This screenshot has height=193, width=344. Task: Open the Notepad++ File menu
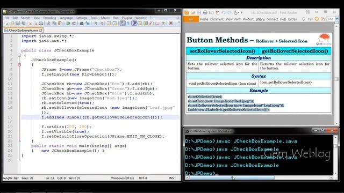[x=7, y=18]
